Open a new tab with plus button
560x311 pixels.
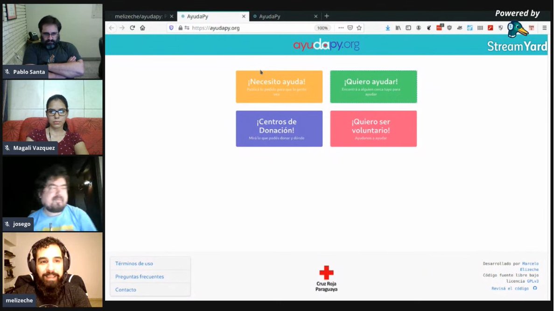click(327, 16)
